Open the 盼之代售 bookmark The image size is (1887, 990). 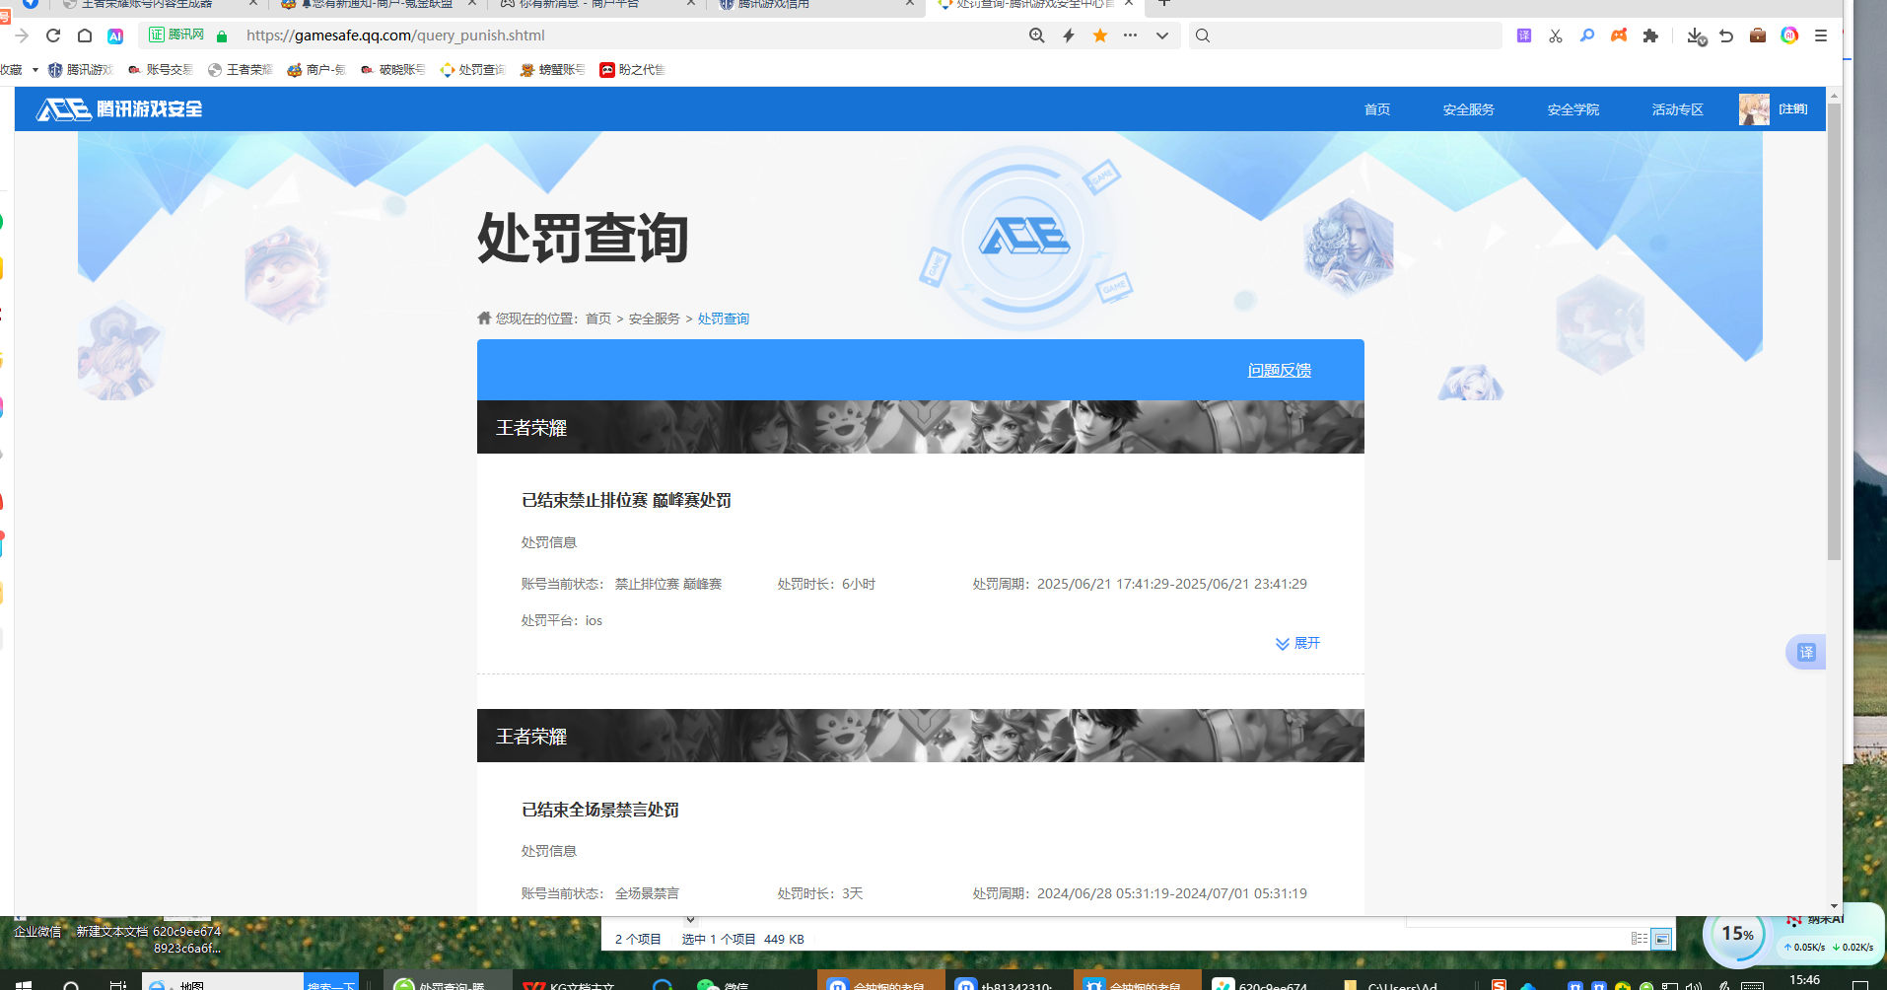pos(633,70)
